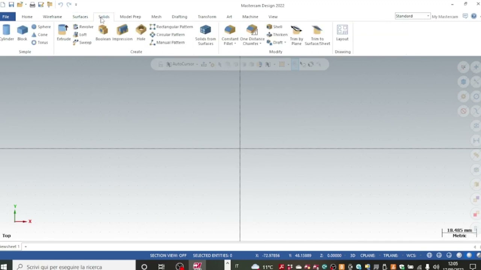Viewport: 481px width, 270px height.
Task: Choose the Revolve tool
Action: point(83,27)
